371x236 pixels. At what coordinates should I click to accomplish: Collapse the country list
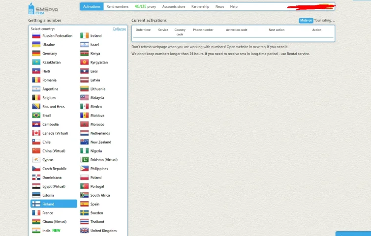coord(119,29)
